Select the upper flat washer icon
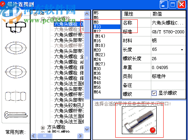This screenshot has width=188, height=140. pos(16,48)
